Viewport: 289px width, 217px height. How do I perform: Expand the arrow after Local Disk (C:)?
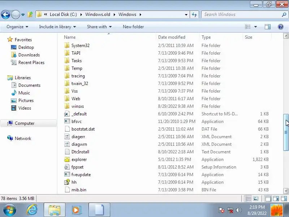pyautogui.click(x=81, y=14)
